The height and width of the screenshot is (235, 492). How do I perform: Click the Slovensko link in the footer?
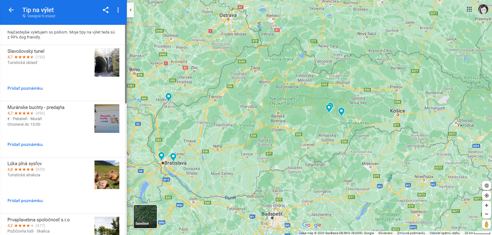385,233
